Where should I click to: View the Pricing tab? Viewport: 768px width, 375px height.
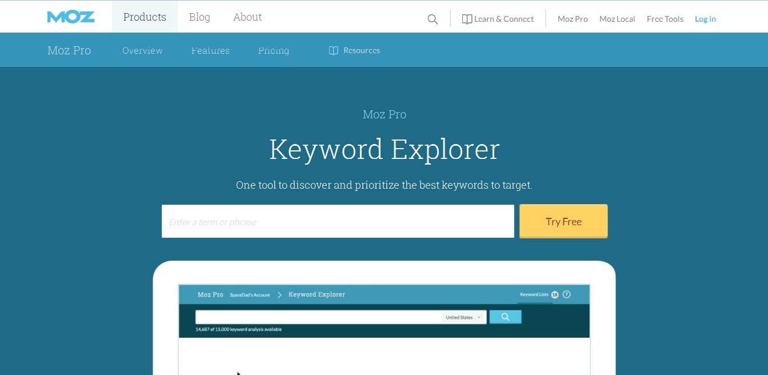coord(273,51)
